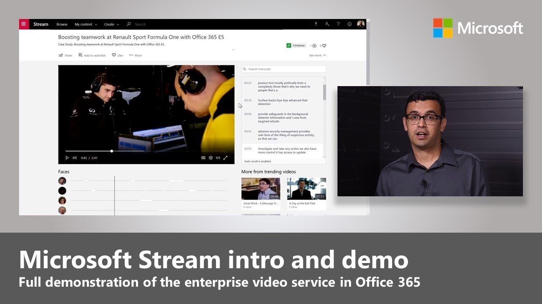Mute the video volume icon
The width and height of the screenshot is (542, 304).
[x=75, y=158]
